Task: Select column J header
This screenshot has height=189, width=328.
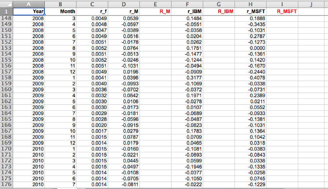Action: point(311,4)
